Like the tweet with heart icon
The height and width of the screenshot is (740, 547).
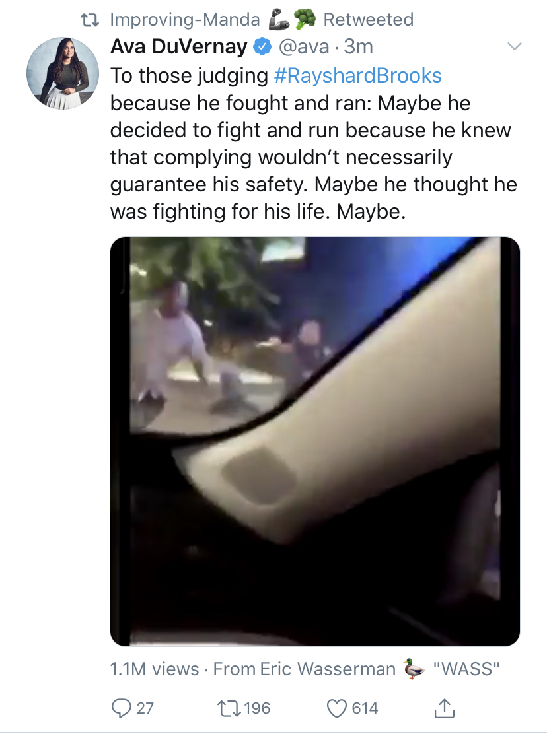(337, 708)
